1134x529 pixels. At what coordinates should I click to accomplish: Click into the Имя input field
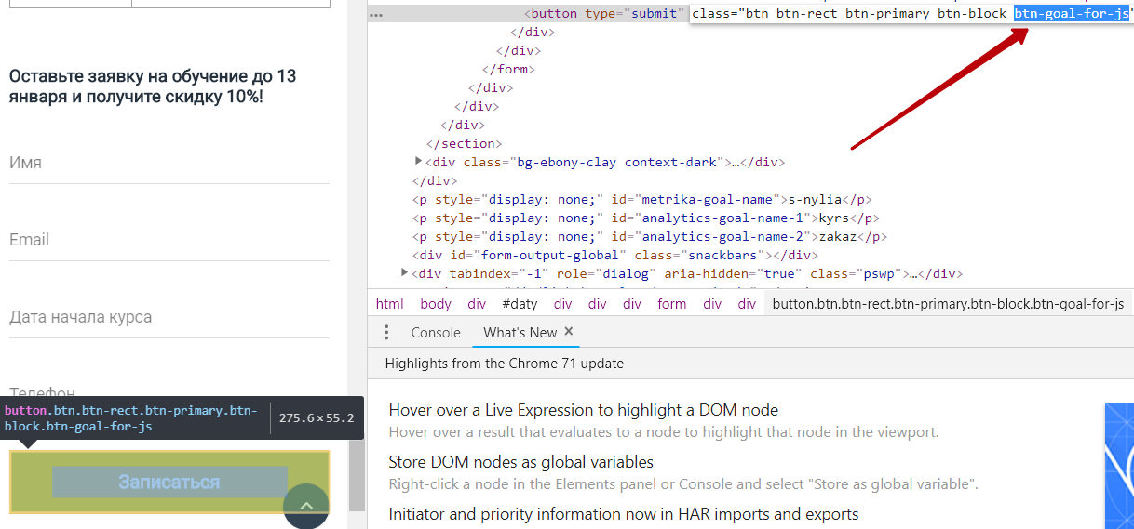coord(169,163)
